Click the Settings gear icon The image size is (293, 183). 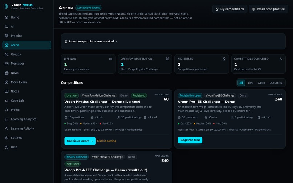[x=7, y=138]
